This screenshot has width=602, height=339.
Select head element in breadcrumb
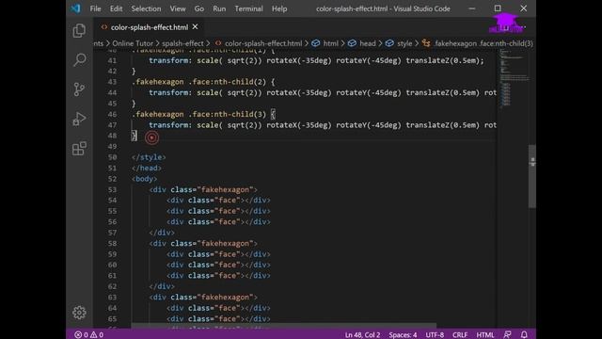(x=361, y=43)
